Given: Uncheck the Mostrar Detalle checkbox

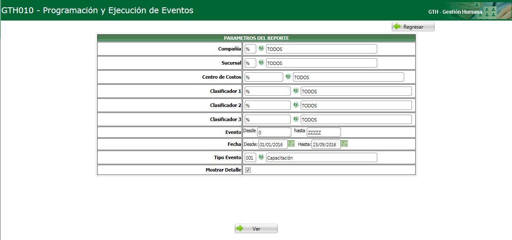Looking at the screenshot, I should pos(248,170).
